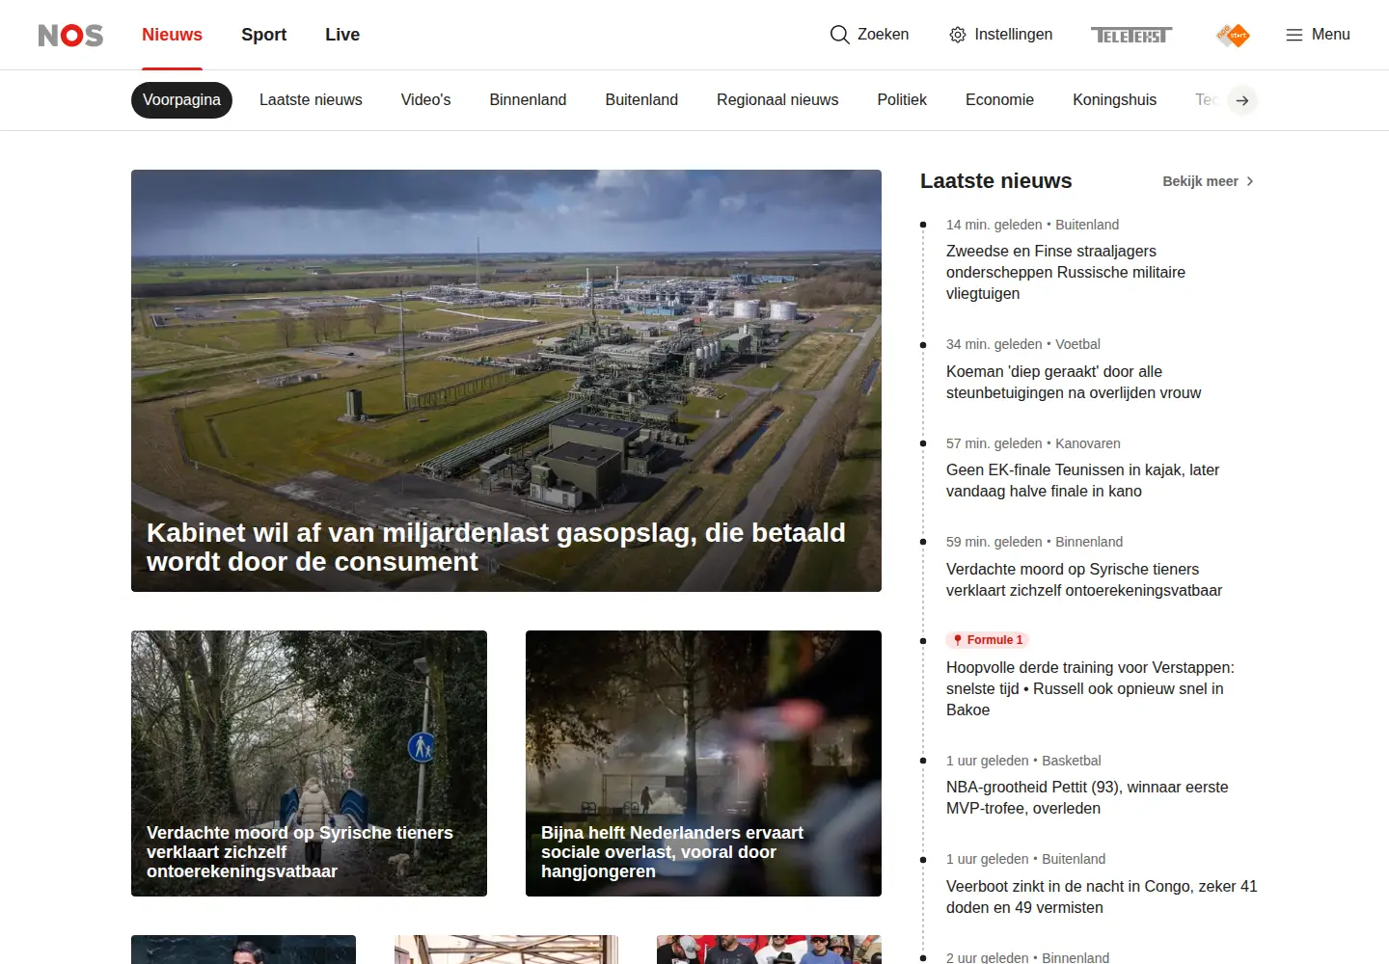Open Regionaal nieuws category
1389x964 pixels.
click(777, 100)
